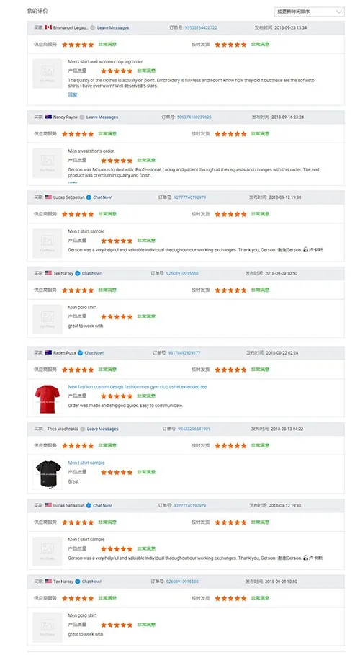
Task: Click the blue chat icon in the first Tex Nartey review
Action: point(78,273)
